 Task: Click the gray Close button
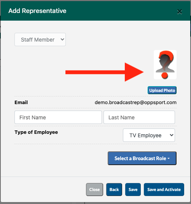point(94,190)
